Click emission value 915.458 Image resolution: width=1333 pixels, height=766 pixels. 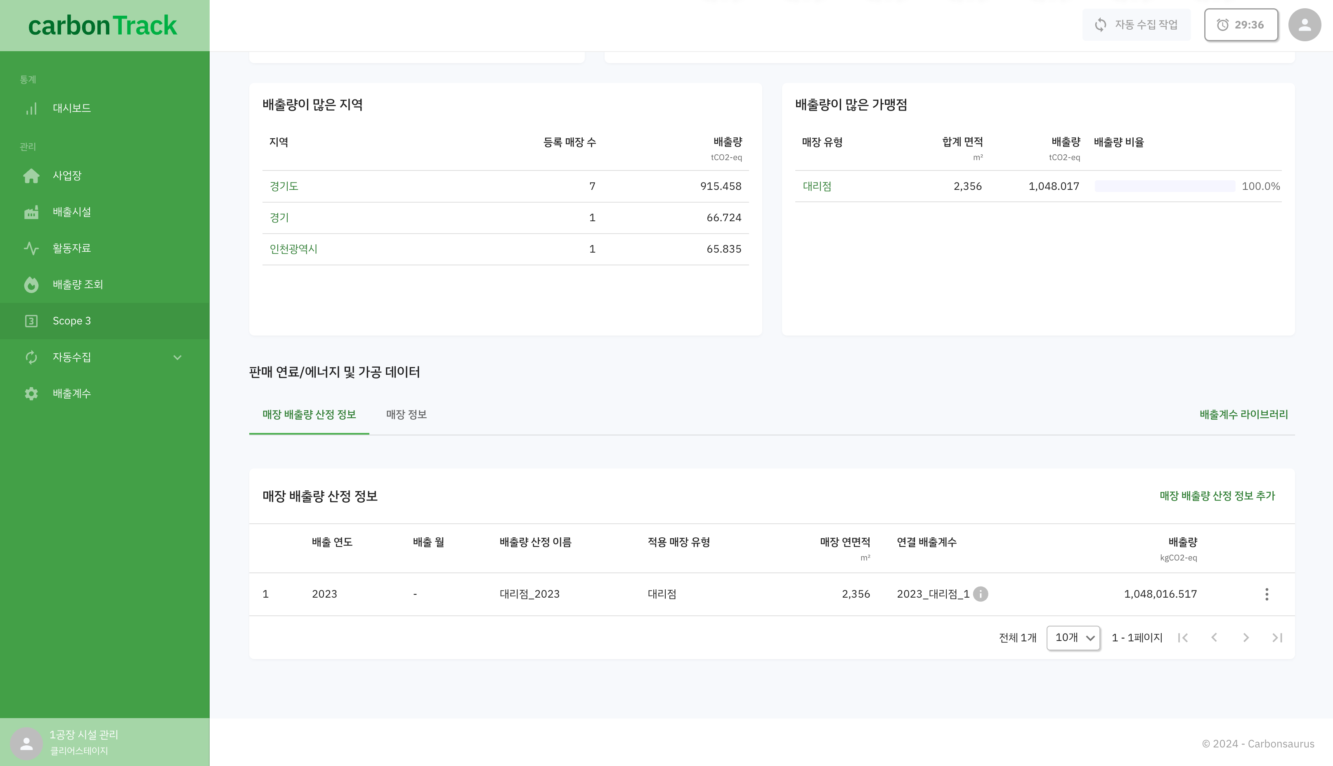(721, 186)
